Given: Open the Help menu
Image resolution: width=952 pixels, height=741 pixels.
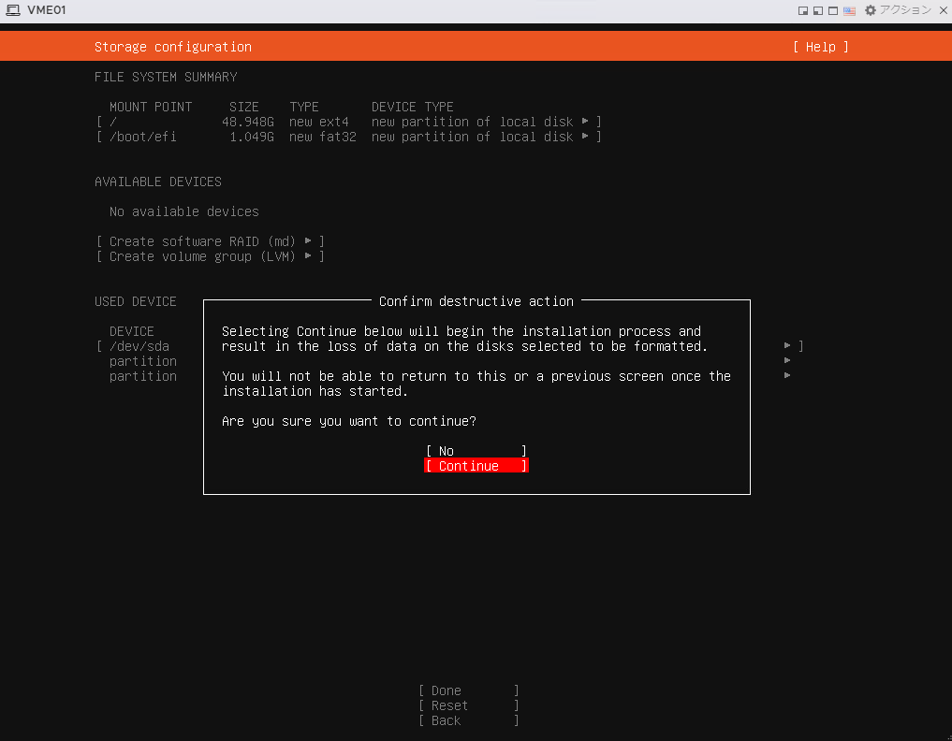Looking at the screenshot, I should 820,47.
